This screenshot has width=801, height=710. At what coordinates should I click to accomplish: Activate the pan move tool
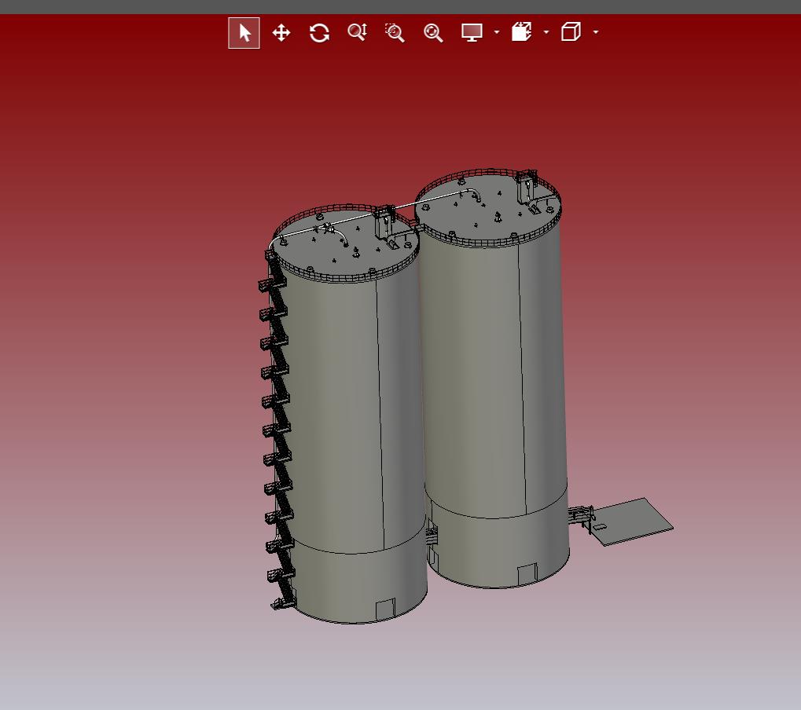(x=281, y=33)
